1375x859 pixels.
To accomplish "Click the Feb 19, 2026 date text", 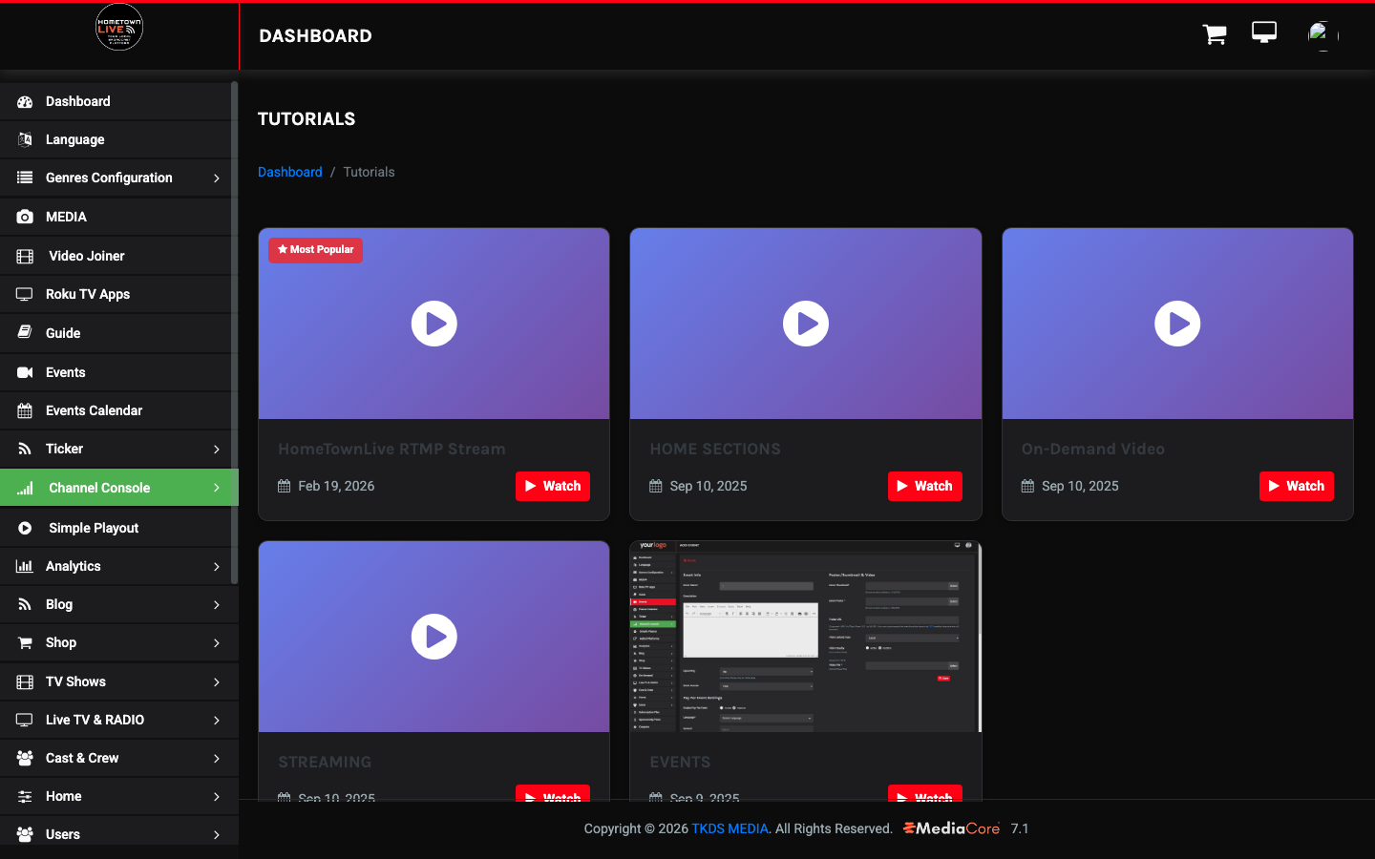I will coord(336,486).
